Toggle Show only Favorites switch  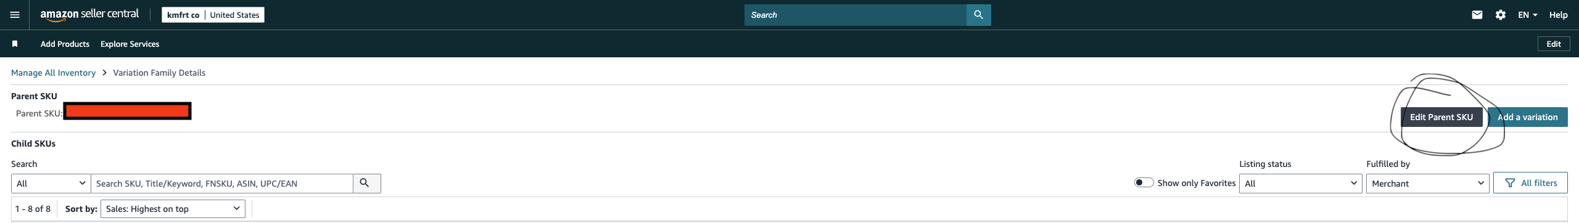click(1144, 183)
